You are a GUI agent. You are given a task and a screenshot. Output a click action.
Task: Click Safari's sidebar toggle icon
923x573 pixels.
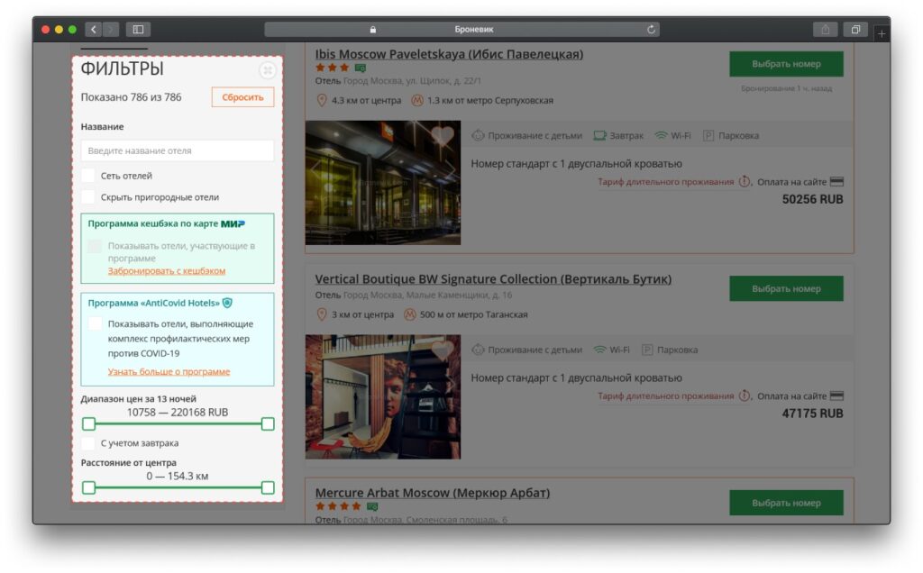pyautogui.click(x=138, y=30)
